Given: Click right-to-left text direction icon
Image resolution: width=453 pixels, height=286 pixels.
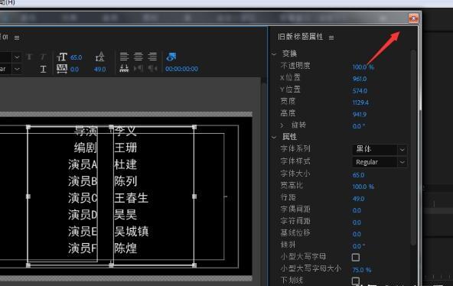Looking at the screenshot, I should [152, 69].
